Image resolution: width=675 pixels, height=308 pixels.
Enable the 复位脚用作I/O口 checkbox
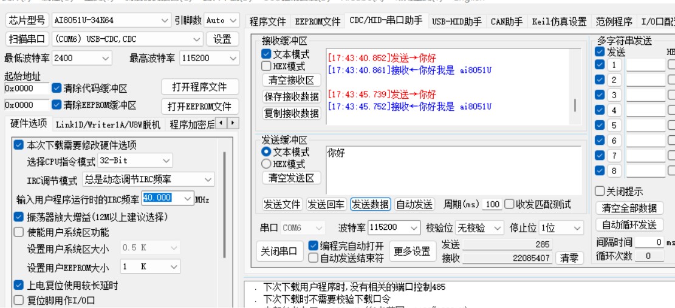[x=18, y=300]
